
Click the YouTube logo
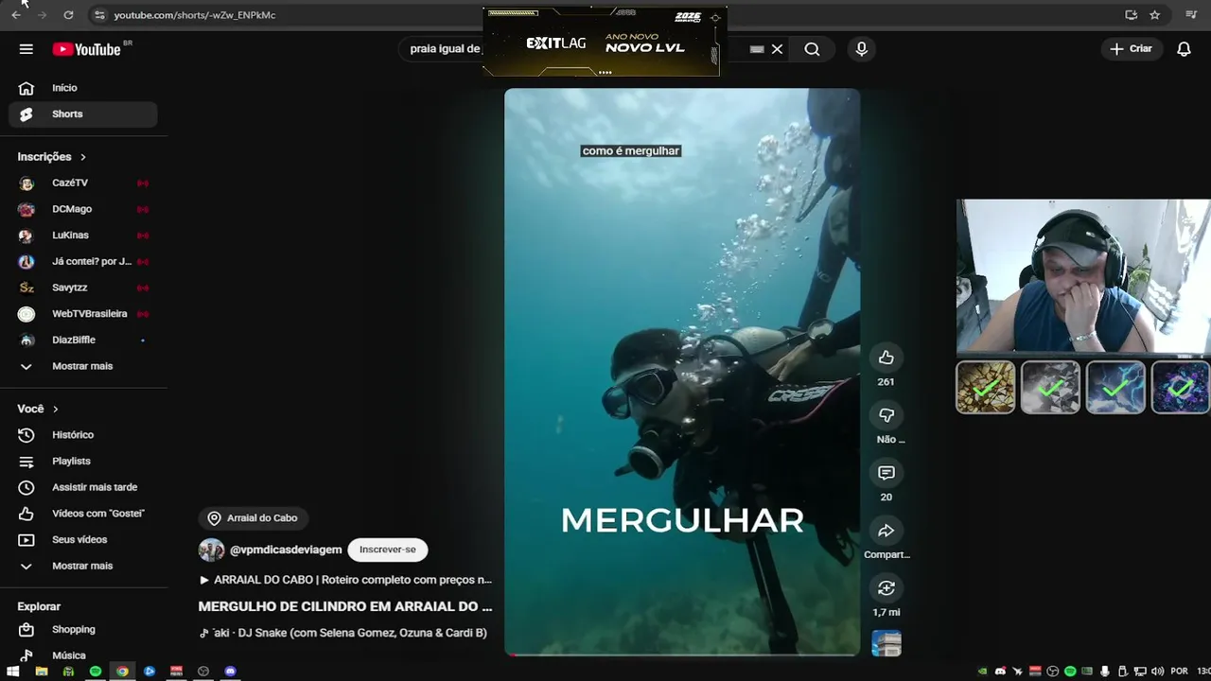tap(86, 49)
